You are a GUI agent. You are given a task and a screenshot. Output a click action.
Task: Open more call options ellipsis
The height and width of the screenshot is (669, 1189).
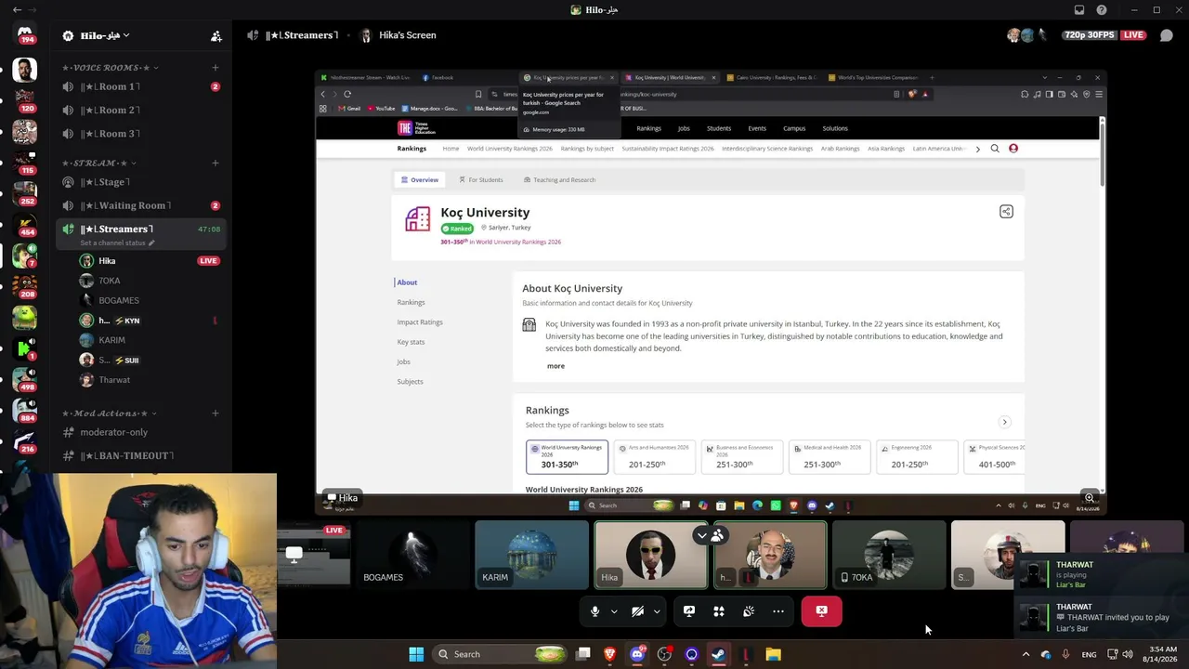click(x=778, y=611)
